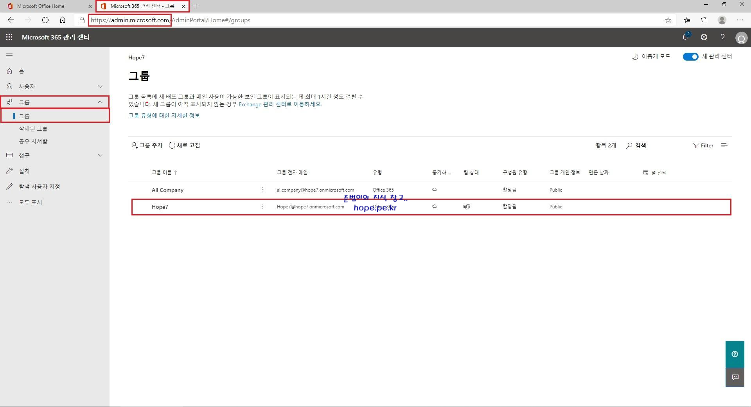
Task: Close the Microsoft Office Home tab
Action: [90, 6]
